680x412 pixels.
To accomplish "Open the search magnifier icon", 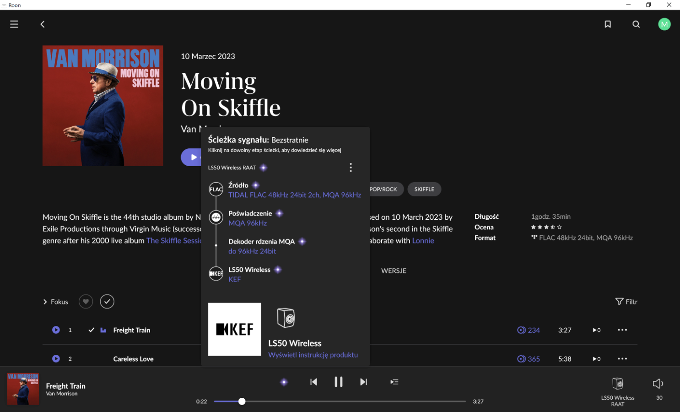I will [x=636, y=24].
